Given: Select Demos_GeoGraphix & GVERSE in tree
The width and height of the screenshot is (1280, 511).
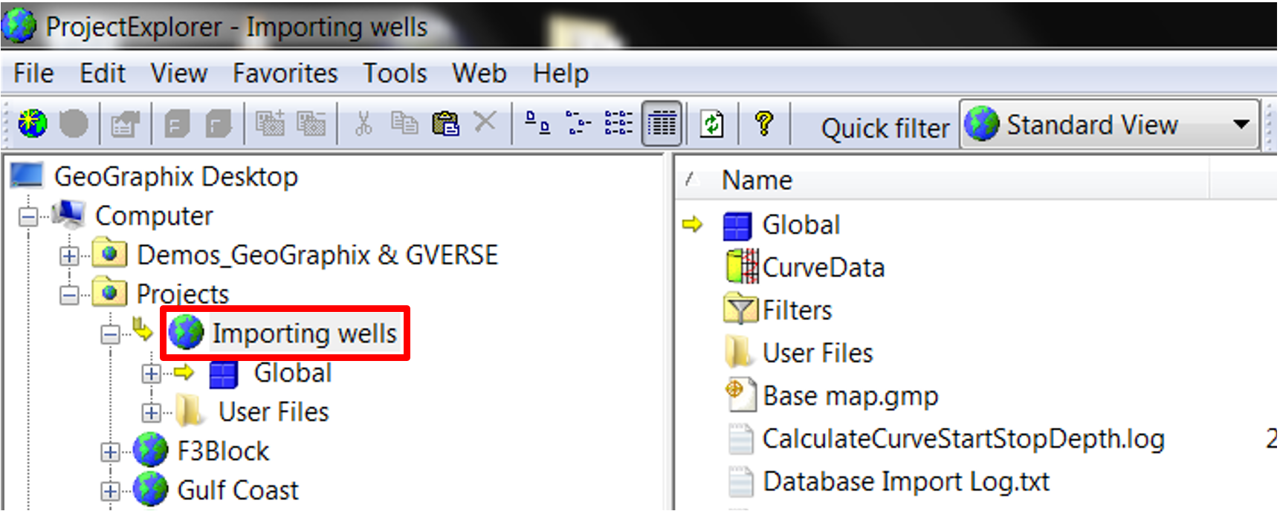Looking at the screenshot, I should pyautogui.click(x=317, y=255).
